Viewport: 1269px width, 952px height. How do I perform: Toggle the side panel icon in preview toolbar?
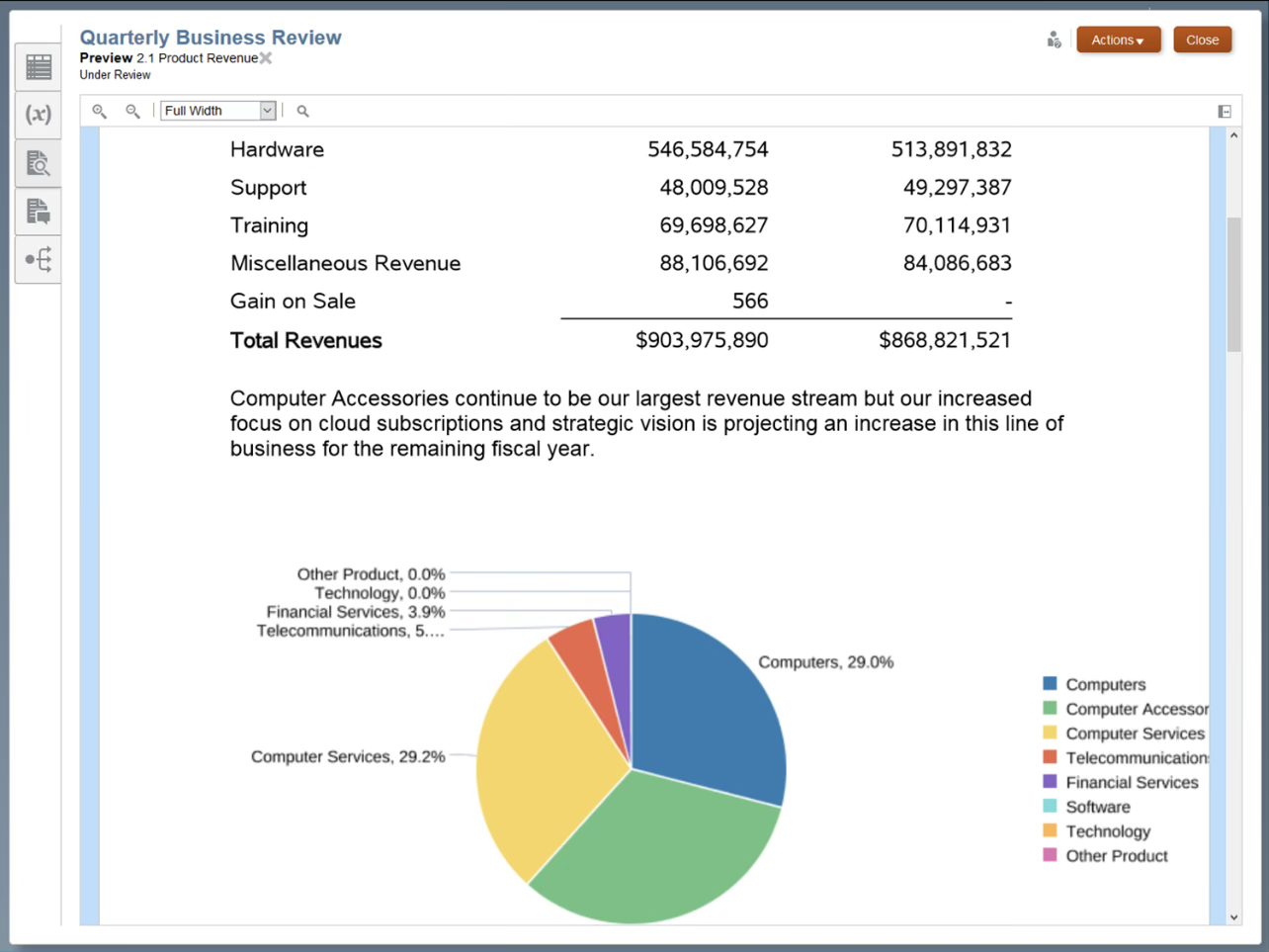[1224, 111]
